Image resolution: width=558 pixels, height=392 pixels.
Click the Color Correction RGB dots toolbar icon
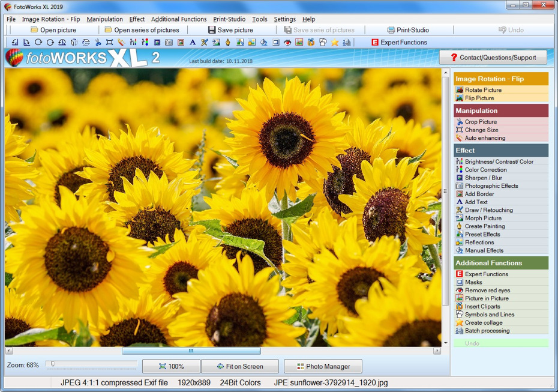coord(145,43)
